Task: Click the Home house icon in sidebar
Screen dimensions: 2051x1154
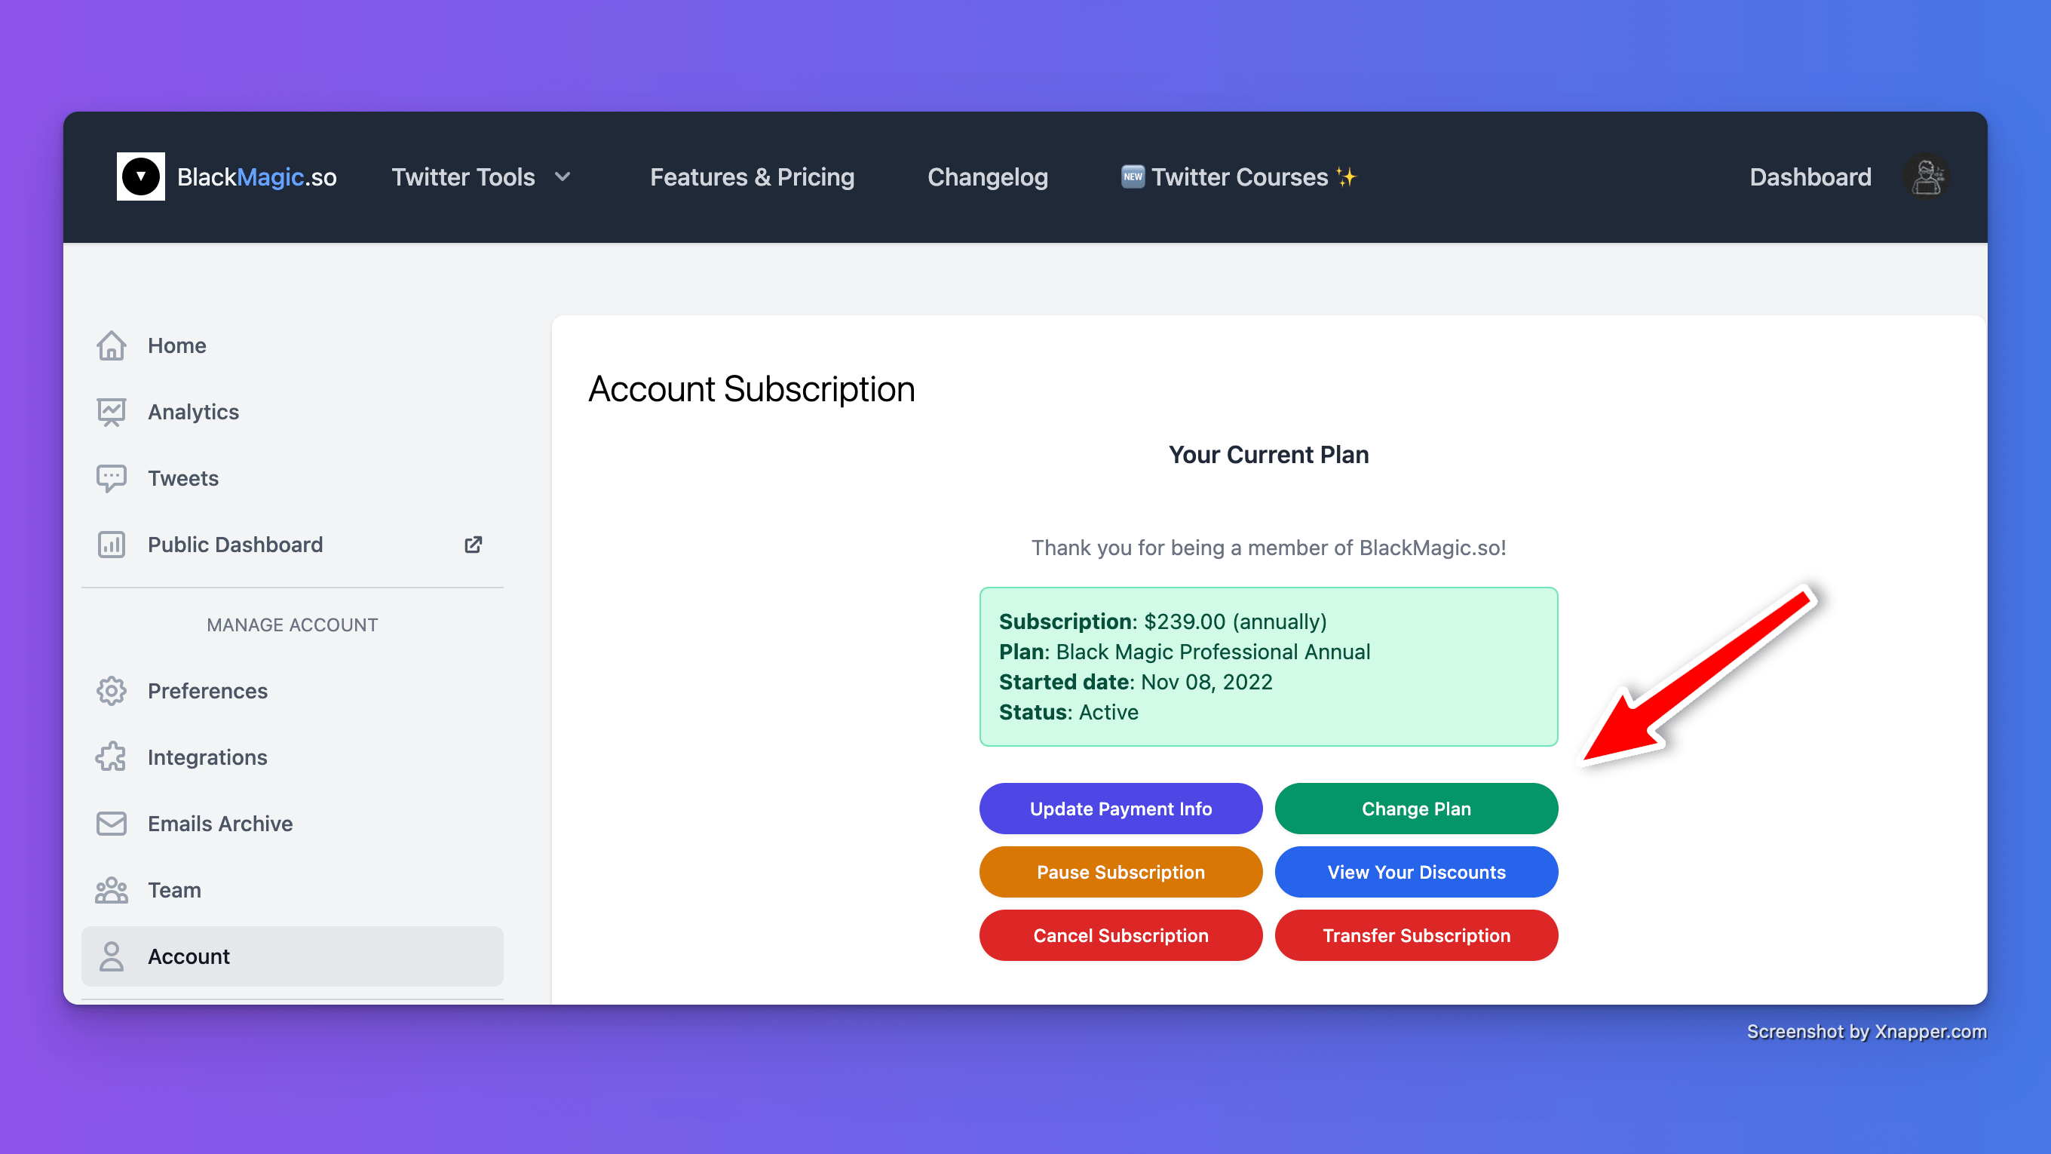Action: point(112,345)
